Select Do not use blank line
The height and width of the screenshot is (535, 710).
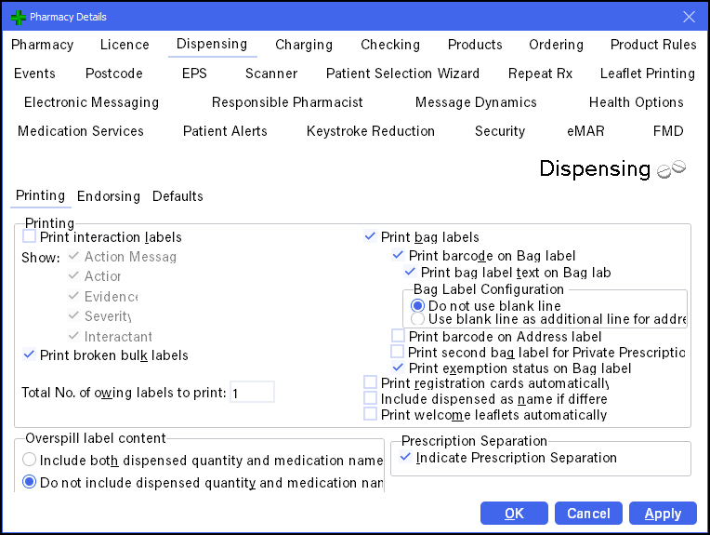[418, 305]
